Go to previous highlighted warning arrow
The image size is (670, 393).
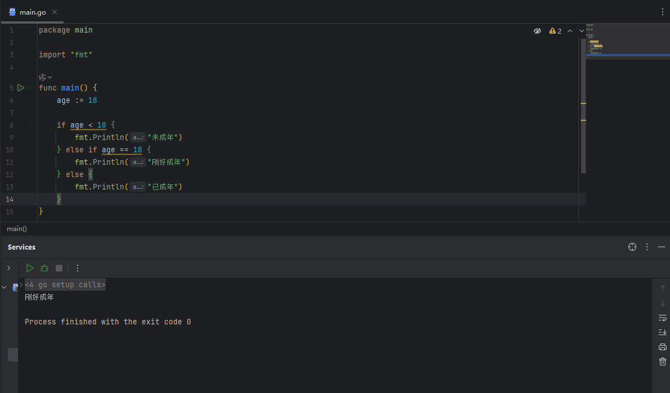tap(569, 31)
